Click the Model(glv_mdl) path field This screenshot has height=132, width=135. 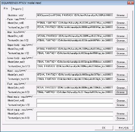75,75
